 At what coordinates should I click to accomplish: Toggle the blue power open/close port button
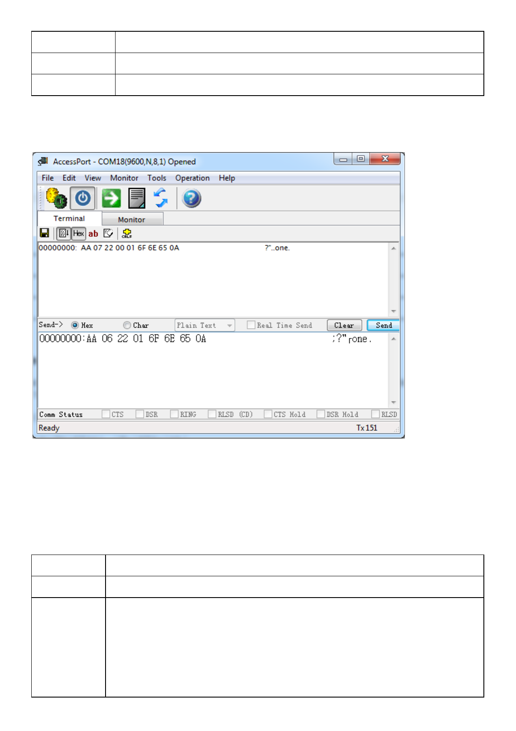click(83, 199)
